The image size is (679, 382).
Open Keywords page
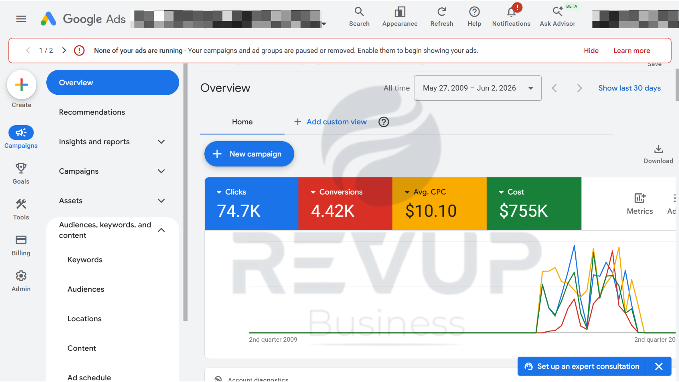85,260
